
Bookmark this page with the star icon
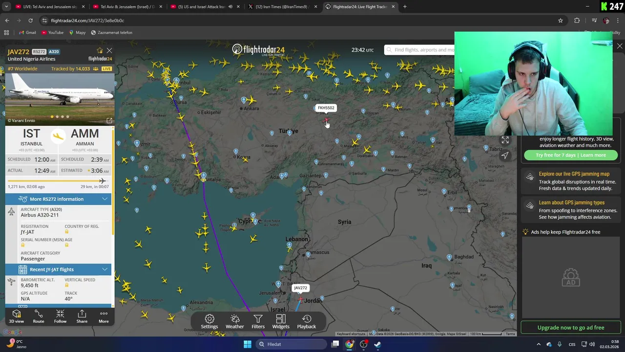coord(561,21)
